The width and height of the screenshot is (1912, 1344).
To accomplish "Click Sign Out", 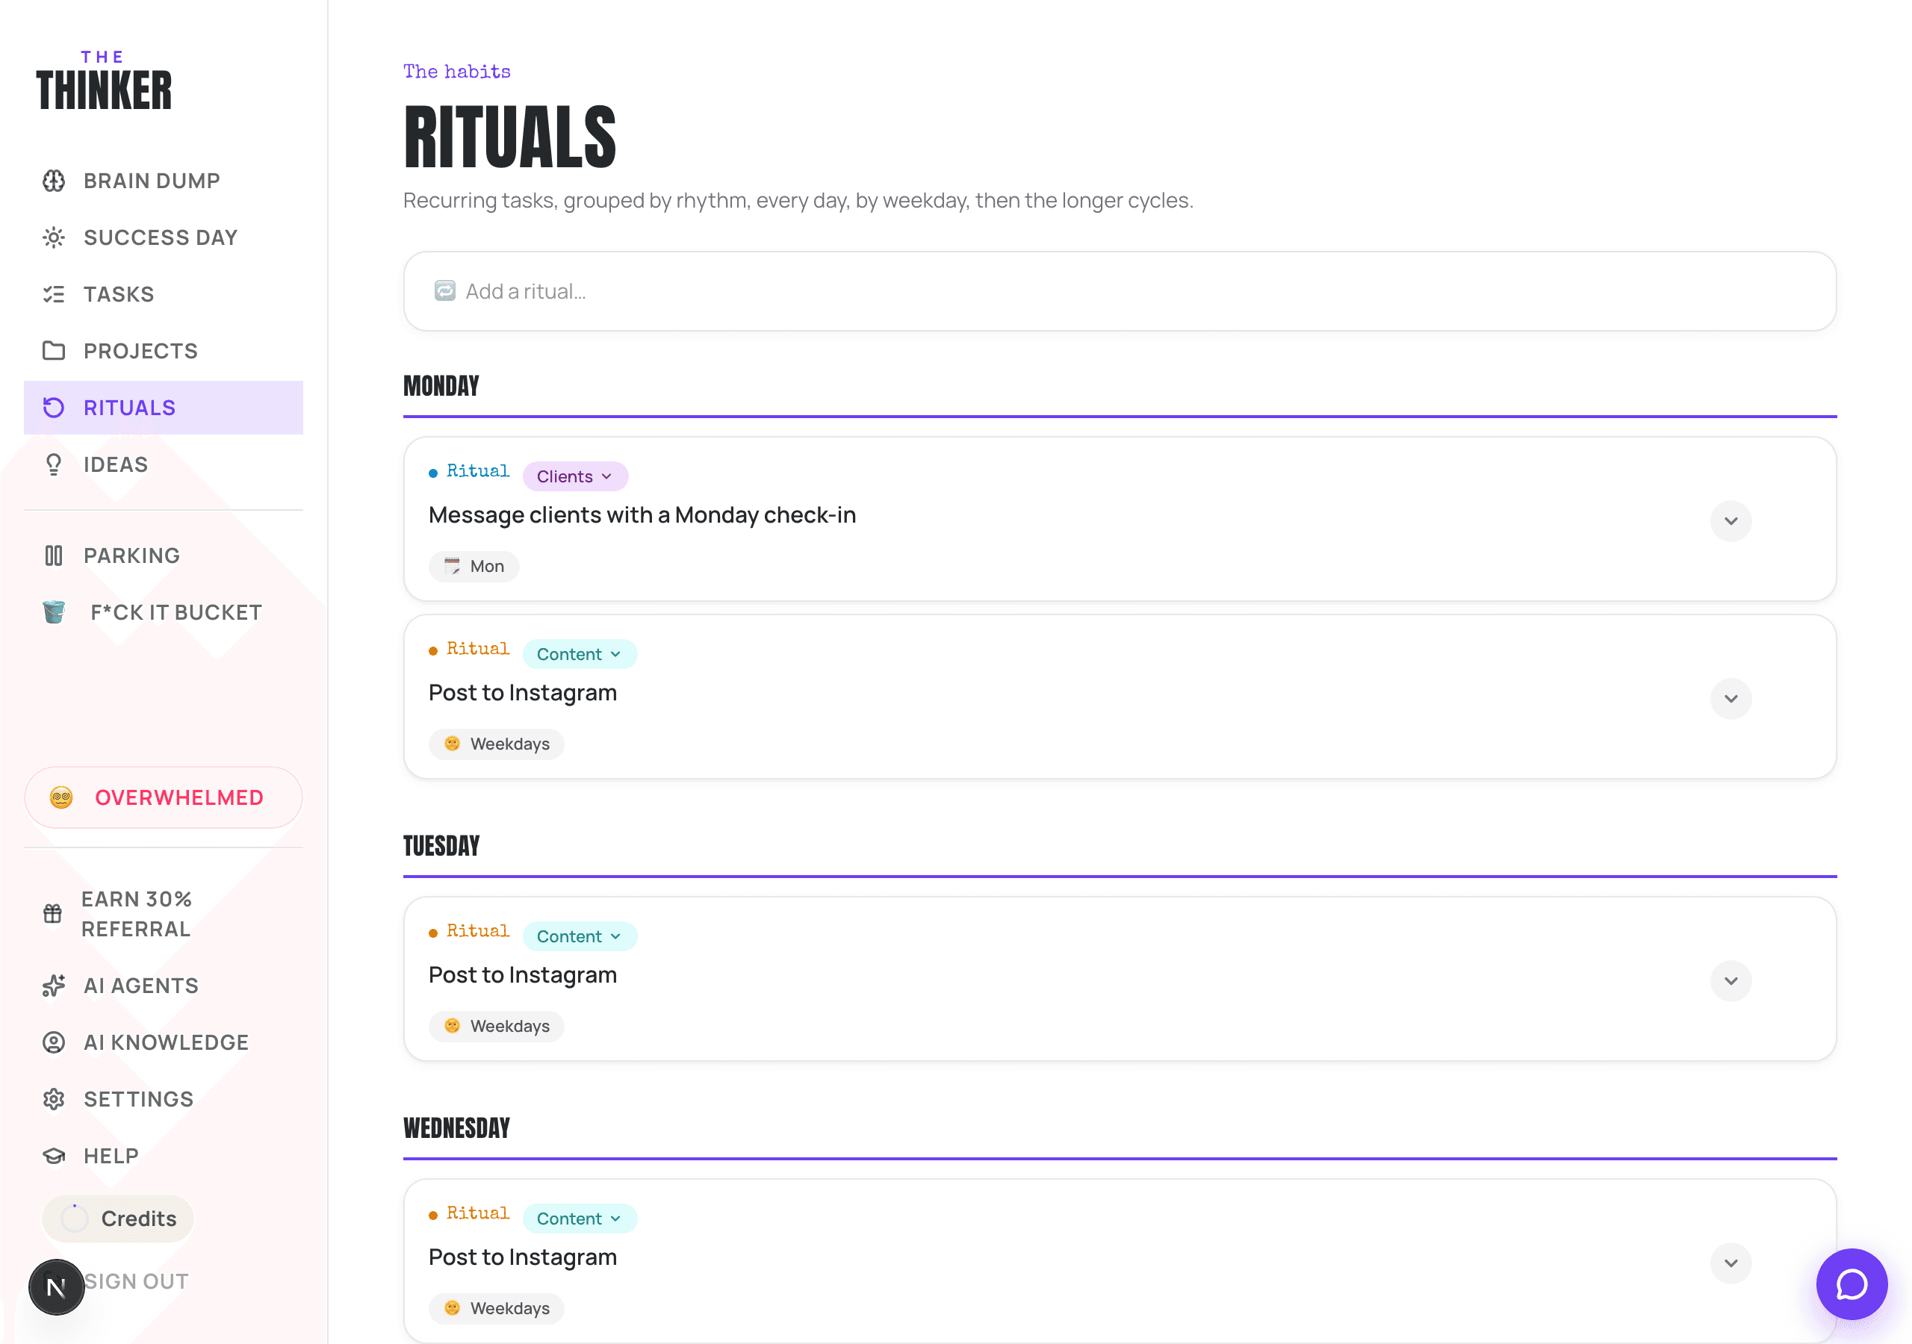I will click(x=137, y=1281).
